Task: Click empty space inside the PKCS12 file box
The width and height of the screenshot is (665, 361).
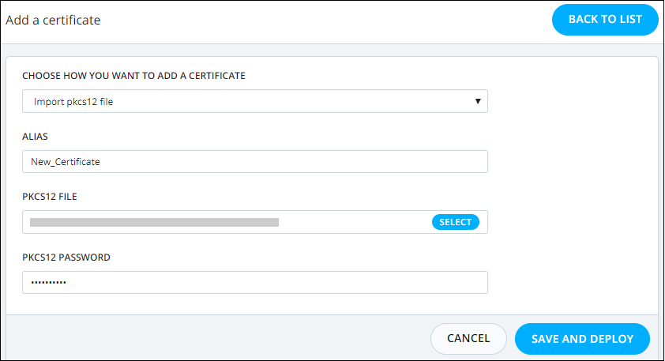Action: click(x=356, y=222)
